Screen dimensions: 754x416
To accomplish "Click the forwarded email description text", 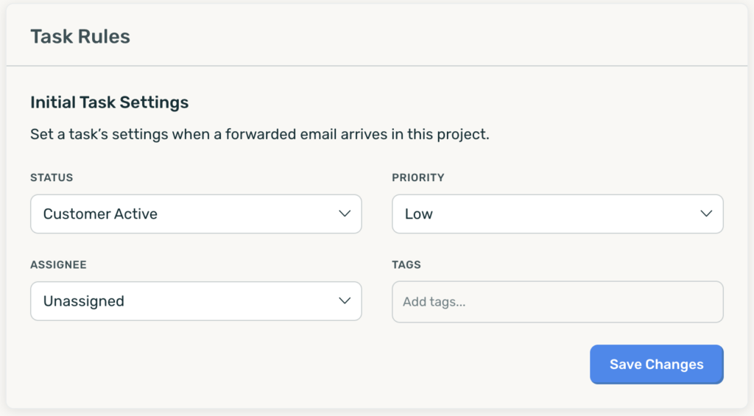I will tap(260, 134).
